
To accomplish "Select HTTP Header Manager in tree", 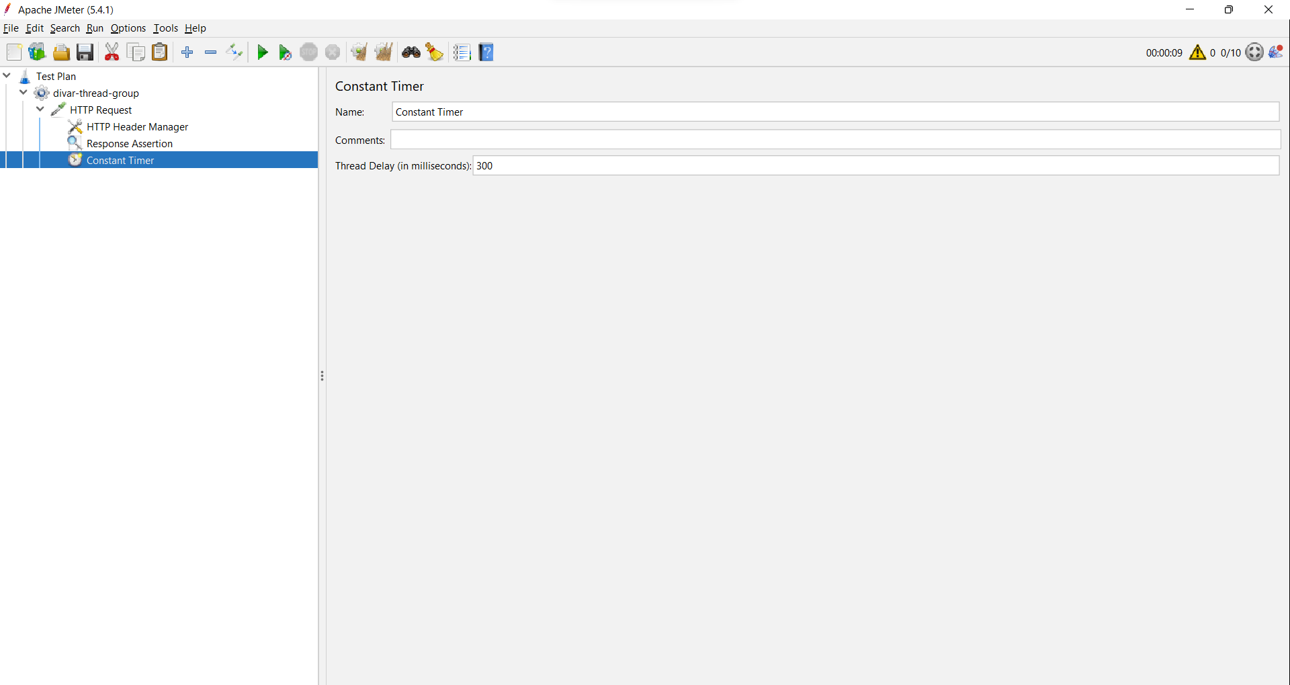I will coord(137,127).
